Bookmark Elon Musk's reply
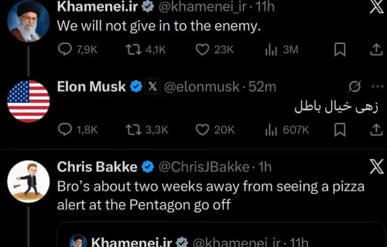The height and width of the screenshot is (247, 387). [x=340, y=130]
